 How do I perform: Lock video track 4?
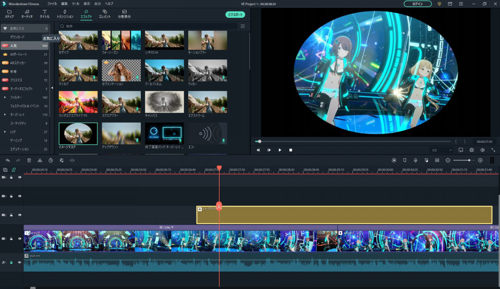(x=11, y=177)
